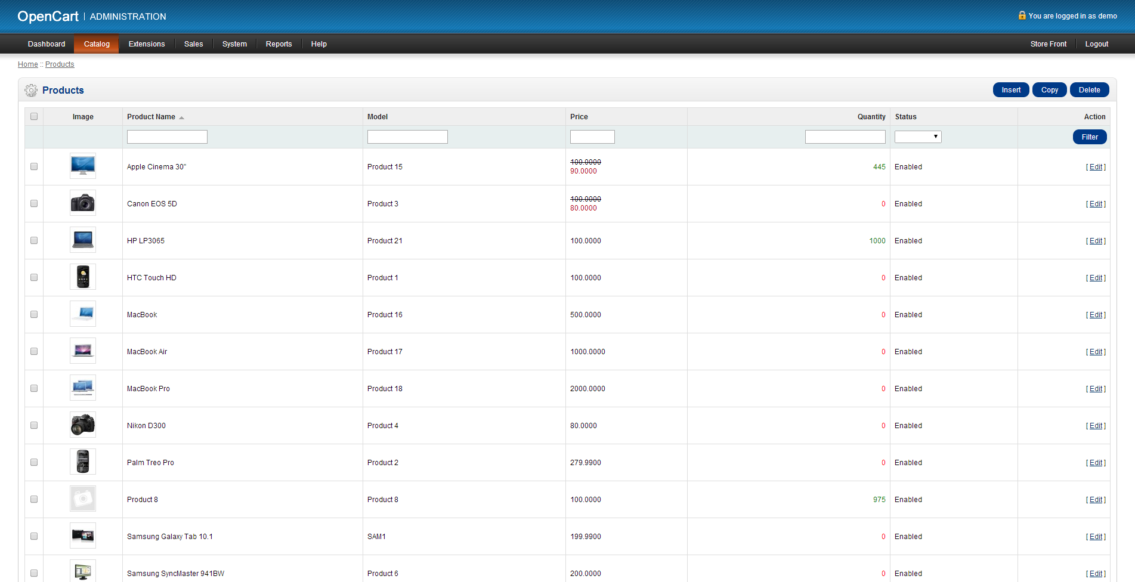Open Edit for HP LP3065

1096,241
